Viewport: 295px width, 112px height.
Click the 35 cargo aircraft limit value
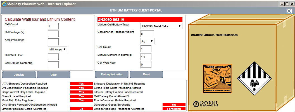(81, 109)
